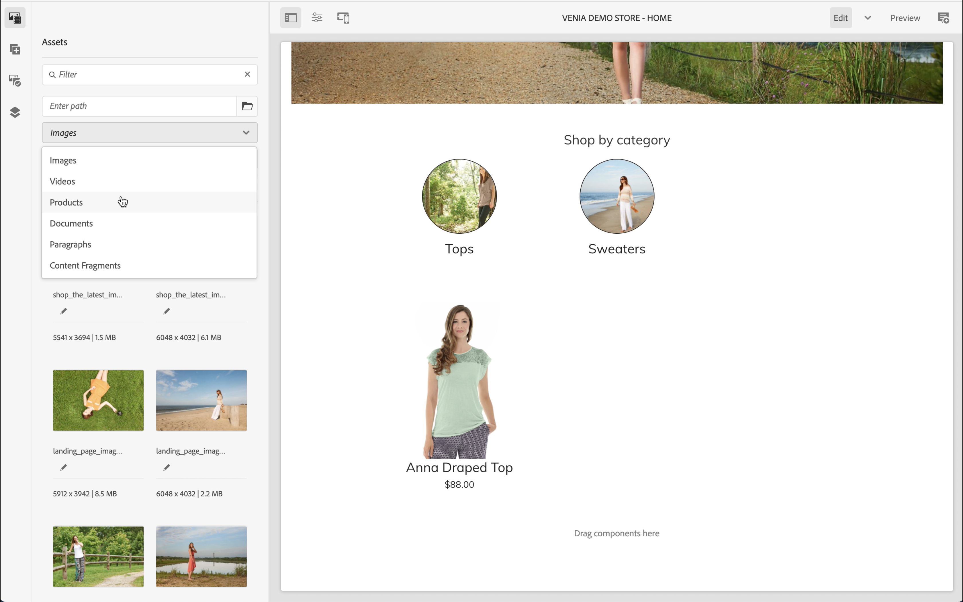Expand the mode chevron next to Edit
The width and height of the screenshot is (963, 602).
point(868,18)
